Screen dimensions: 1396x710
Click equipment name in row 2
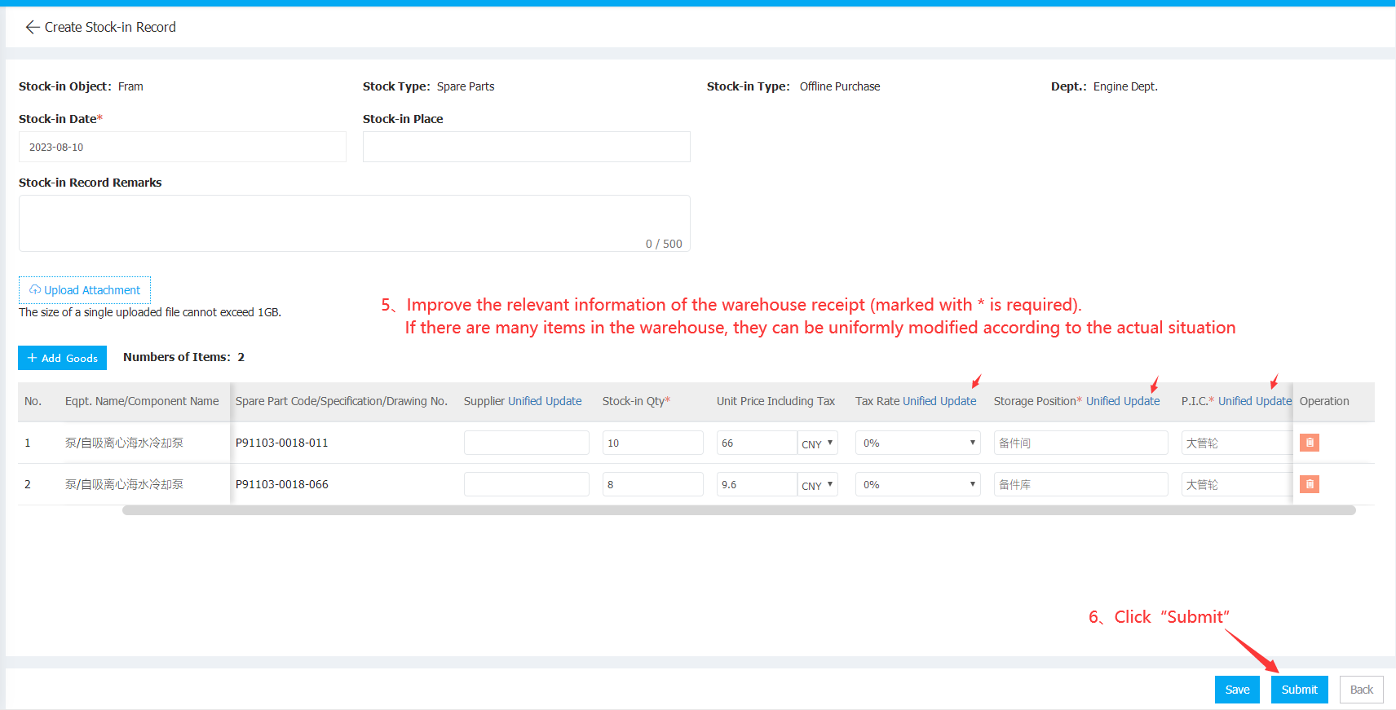(x=124, y=484)
